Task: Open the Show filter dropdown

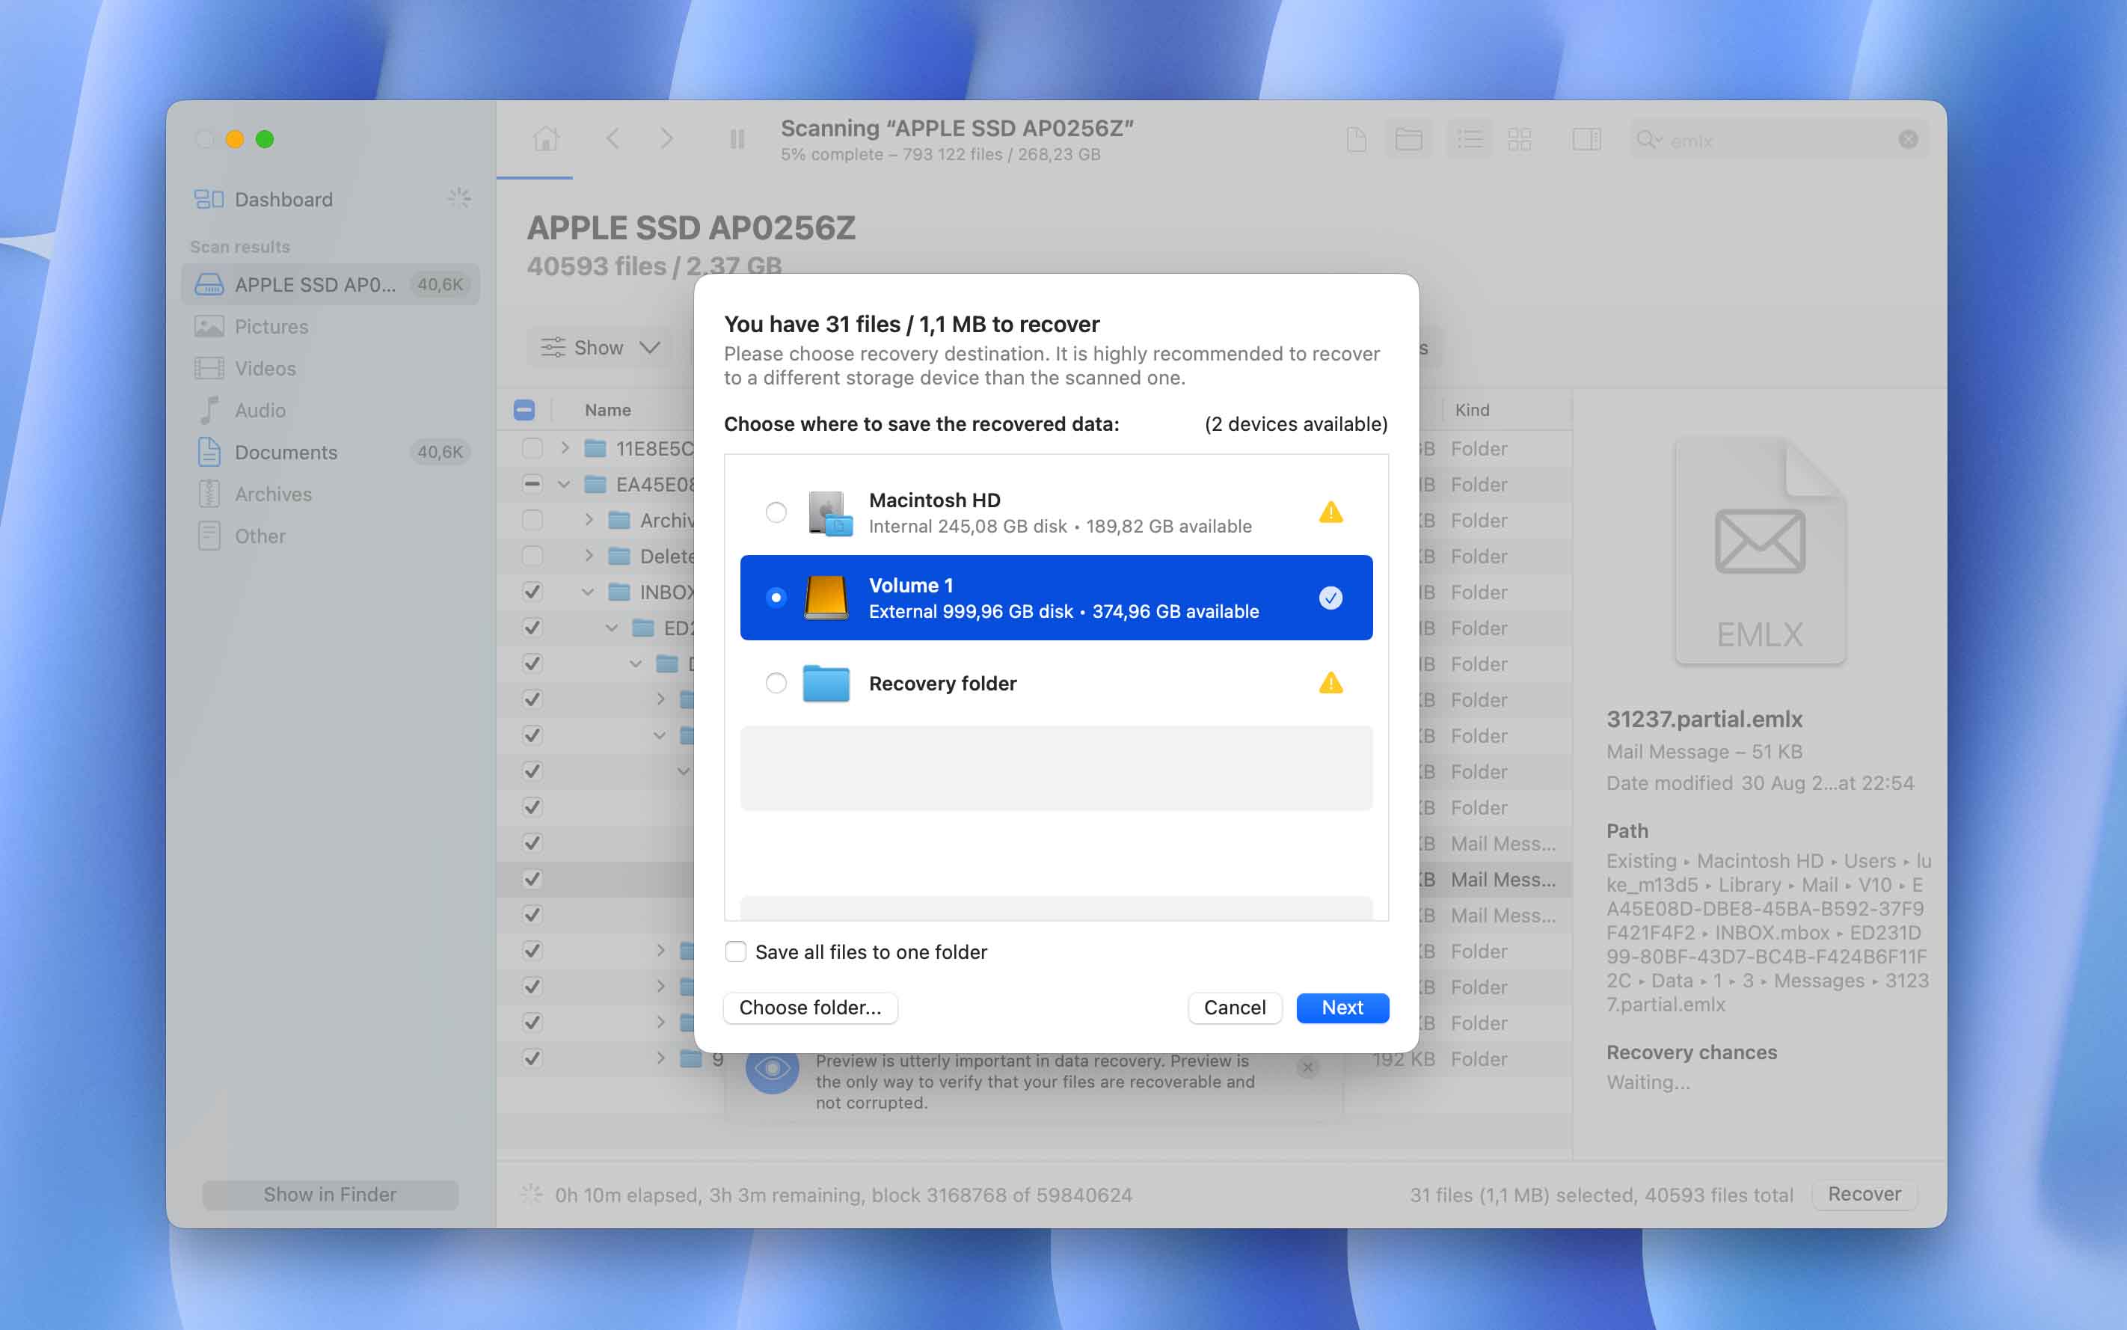Action: [x=601, y=347]
